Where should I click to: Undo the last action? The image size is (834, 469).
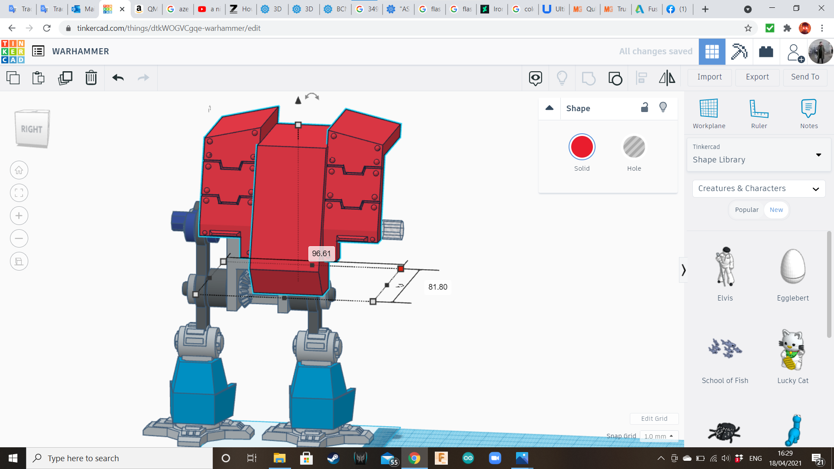coord(118,78)
